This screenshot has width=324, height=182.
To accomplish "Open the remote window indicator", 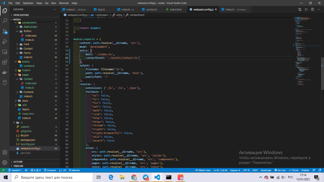I will 4,170.
